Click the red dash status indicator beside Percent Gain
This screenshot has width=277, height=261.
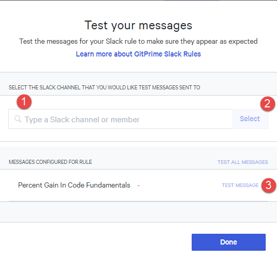click(x=139, y=186)
